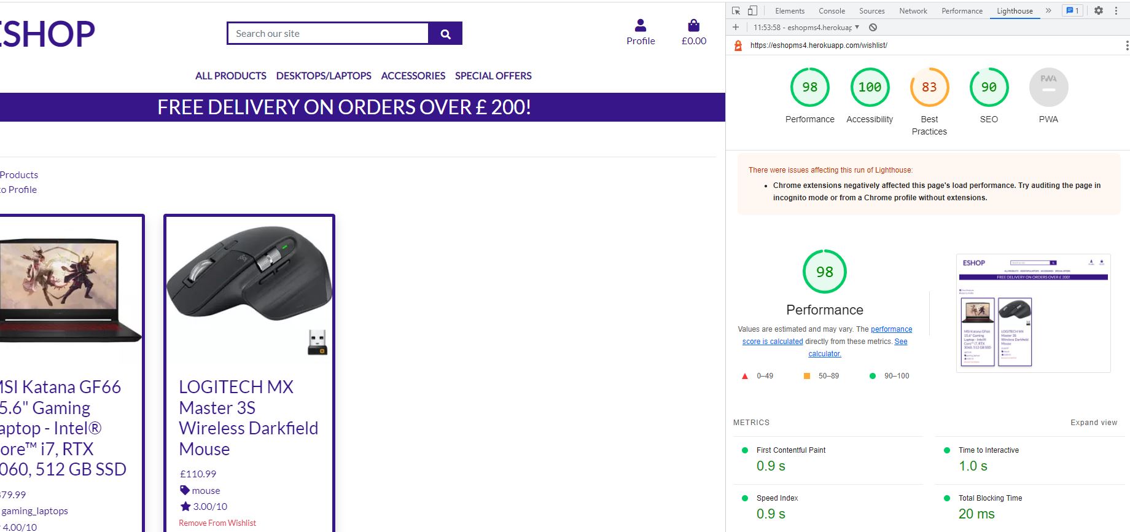Click the Lighthouse page screenshot thumbnail
The image size is (1130, 532).
tap(1033, 313)
